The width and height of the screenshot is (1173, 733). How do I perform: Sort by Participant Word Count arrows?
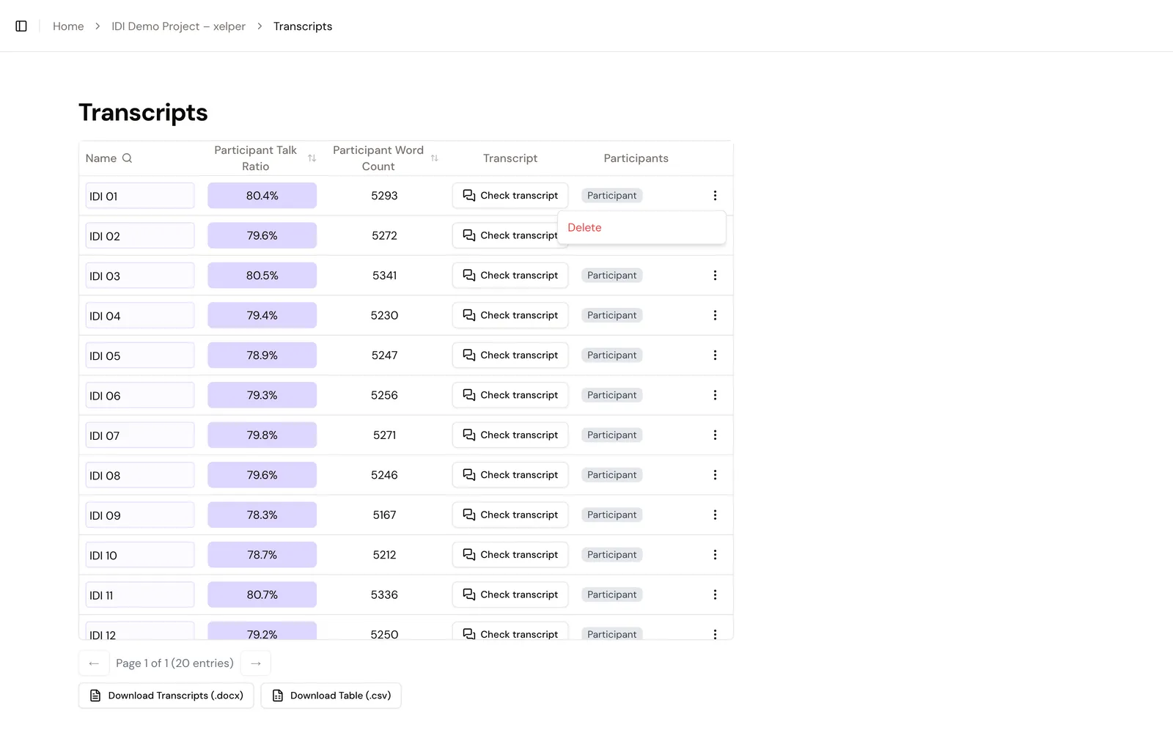(x=434, y=158)
